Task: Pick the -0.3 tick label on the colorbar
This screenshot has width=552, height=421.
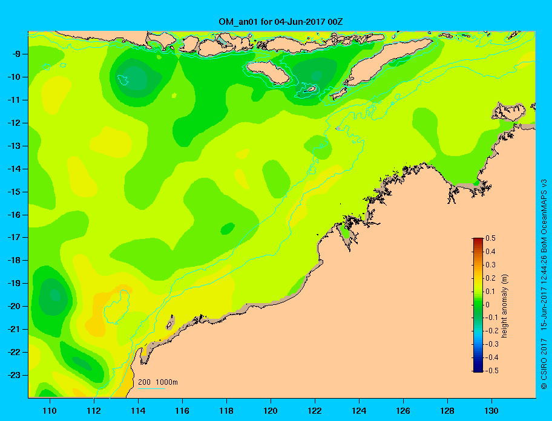Action: point(491,344)
